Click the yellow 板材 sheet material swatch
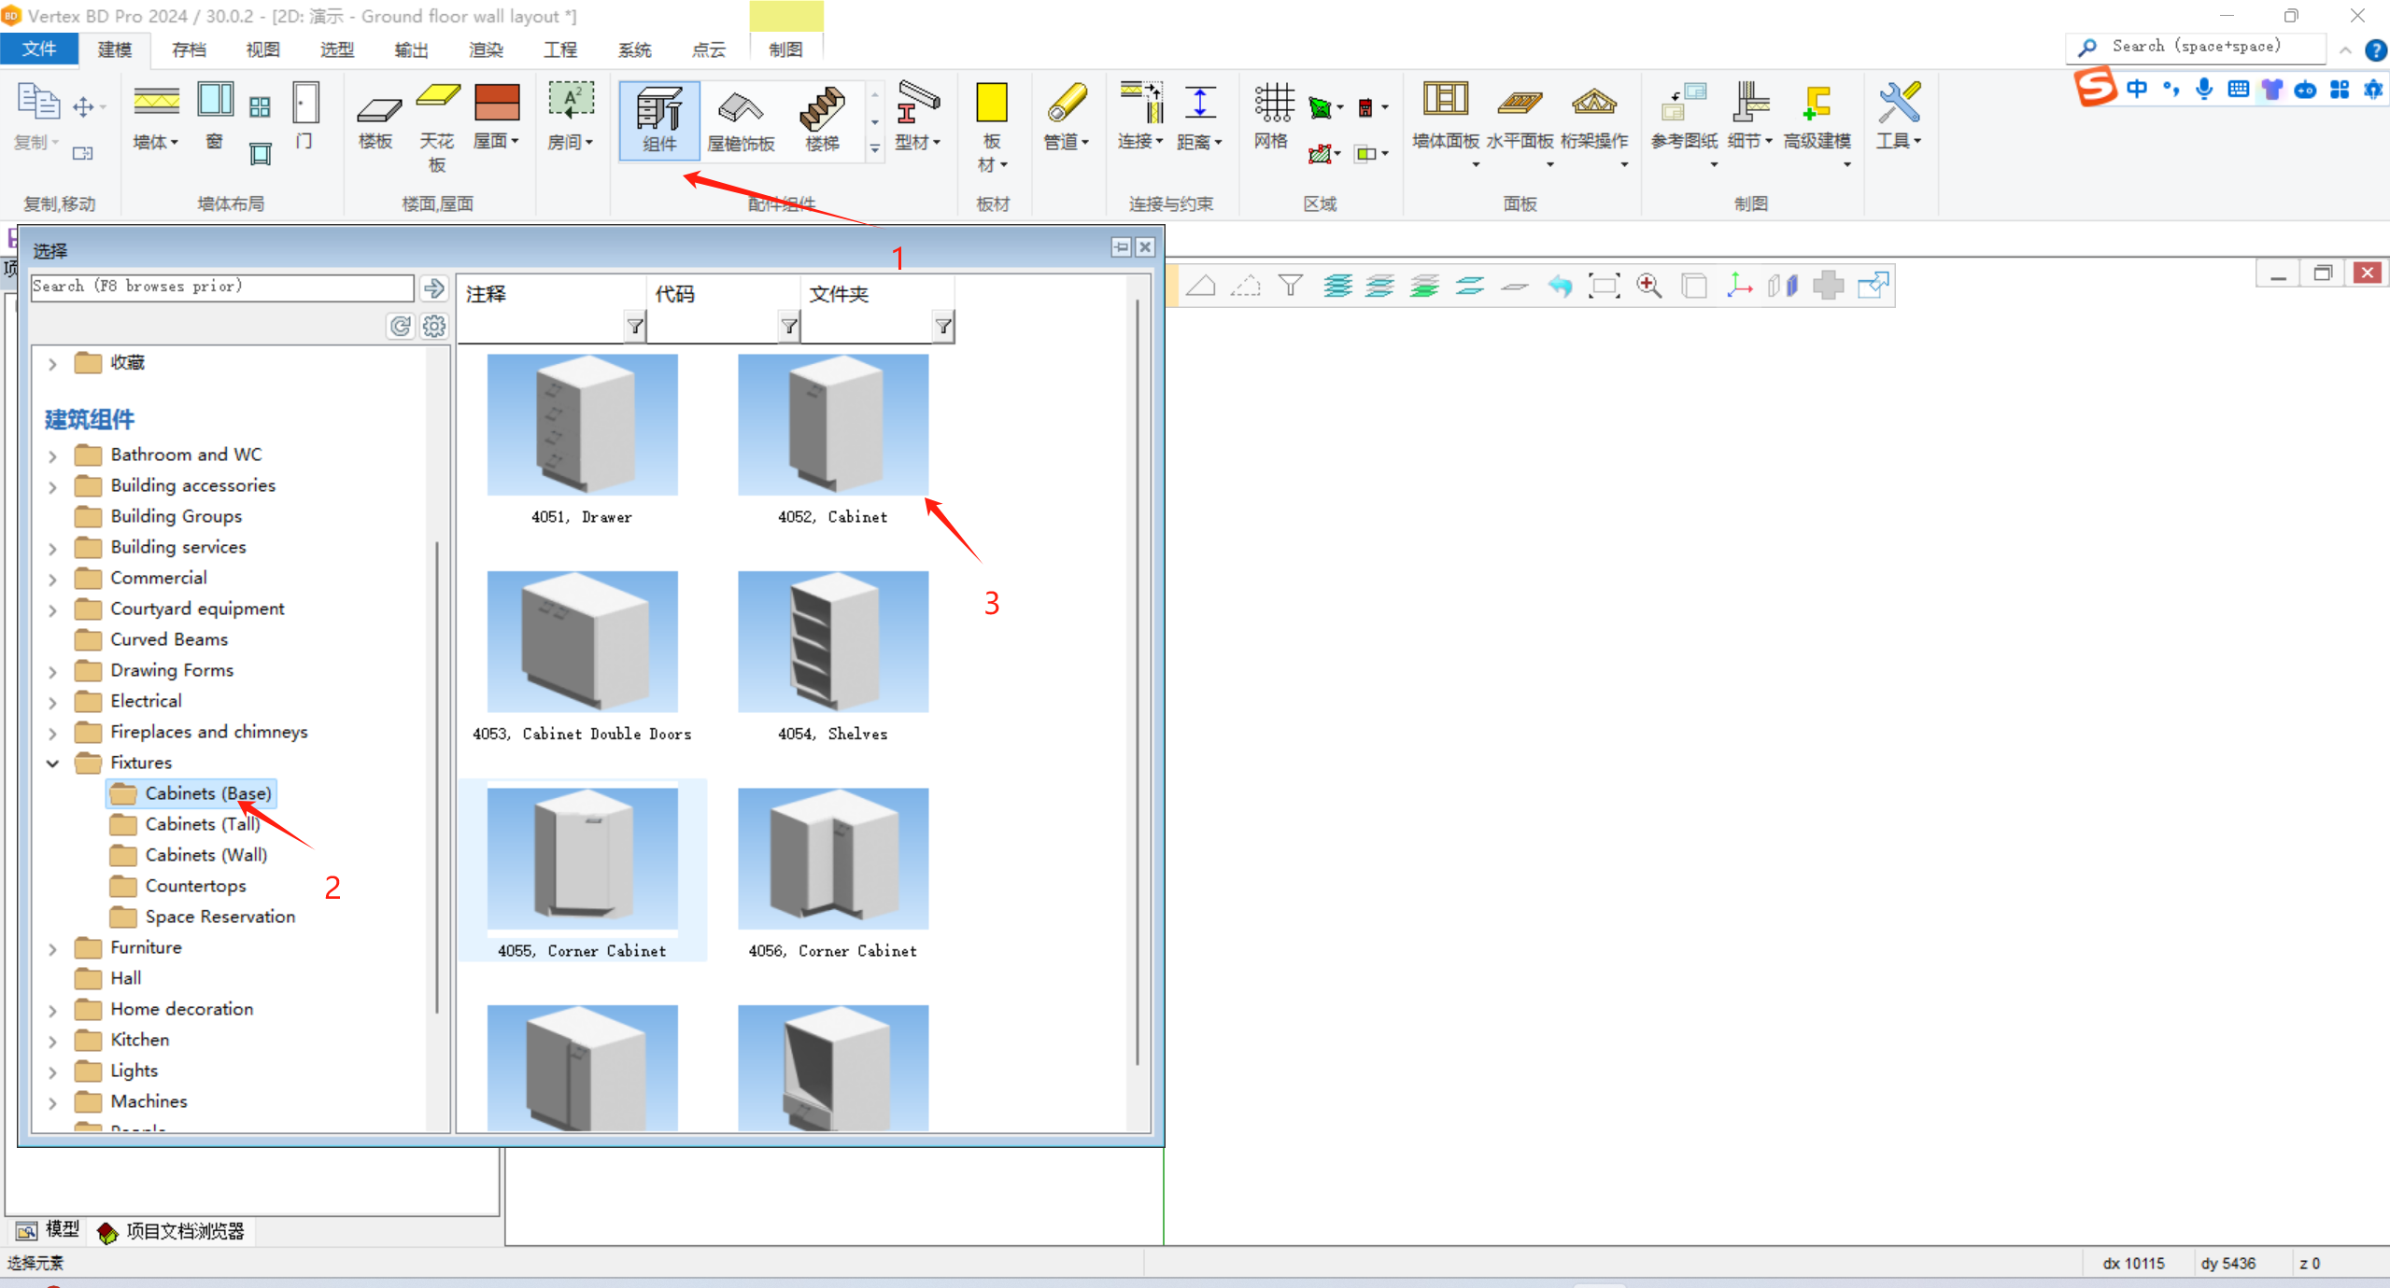 point(991,103)
